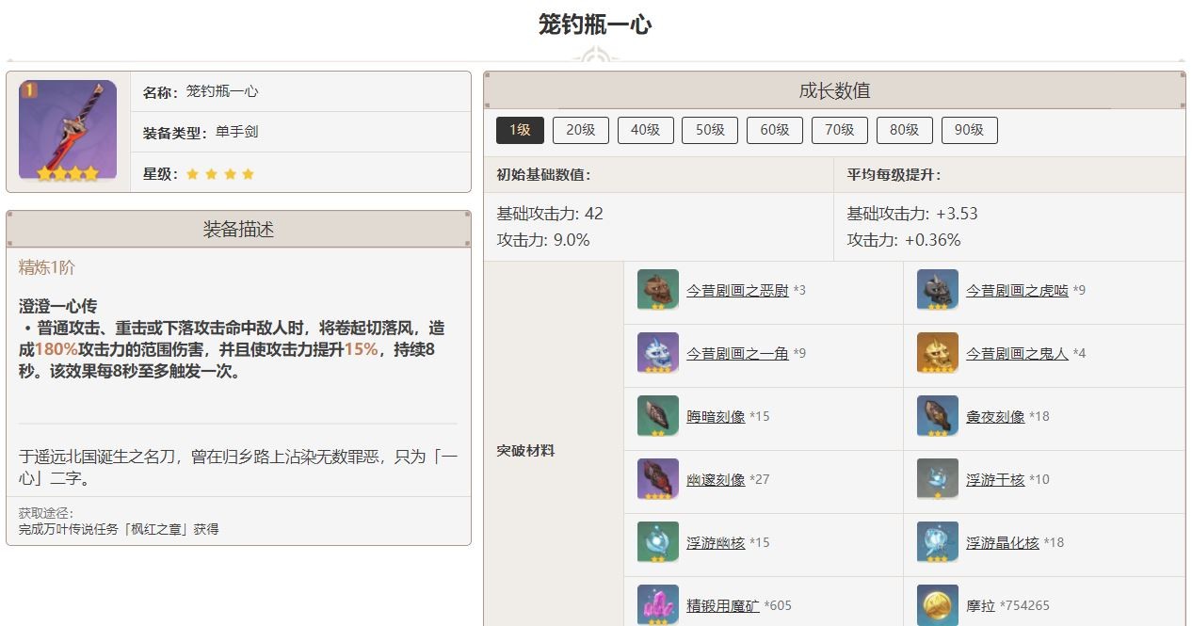Switch to the 70级 level tab
Image resolution: width=1192 pixels, height=626 pixels.
pos(840,130)
